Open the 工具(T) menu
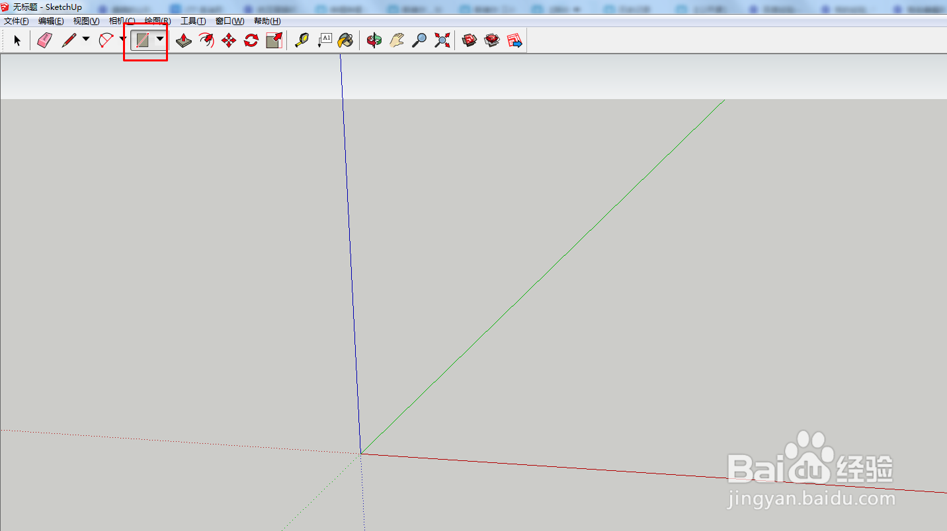This screenshot has height=531, width=947. point(193,21)
